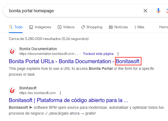The height and width of the screenshot is (121, 168).
Task: Click the snippet 'This page explains how to use a URL'
Action: click(81, 71)
